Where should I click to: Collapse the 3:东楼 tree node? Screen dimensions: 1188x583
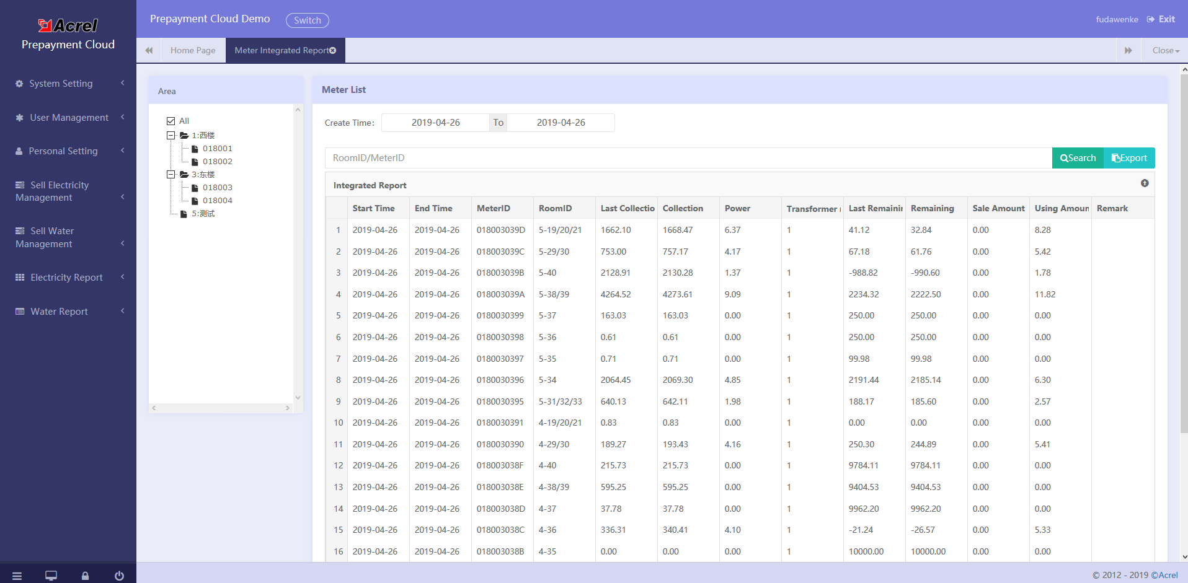pyautogui.click(x=171, y=175)
